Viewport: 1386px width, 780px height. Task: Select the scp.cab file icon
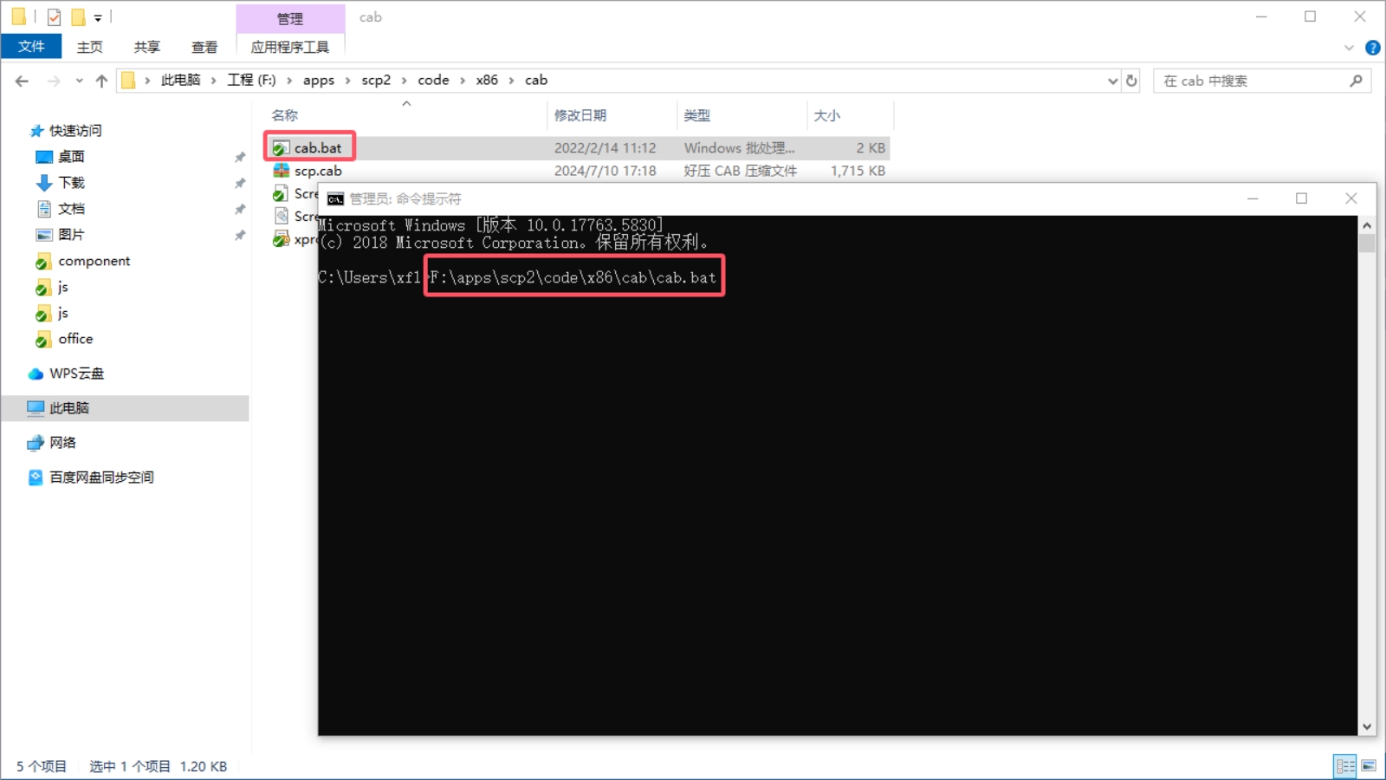pos(281,172)
